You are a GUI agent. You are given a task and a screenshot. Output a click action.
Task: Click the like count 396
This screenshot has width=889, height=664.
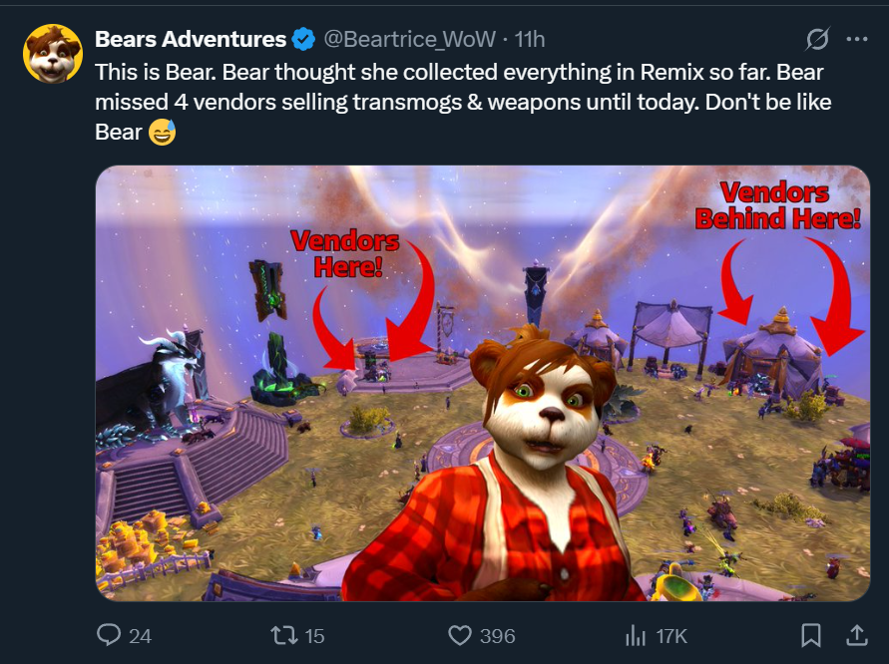(x=497, y=636)
